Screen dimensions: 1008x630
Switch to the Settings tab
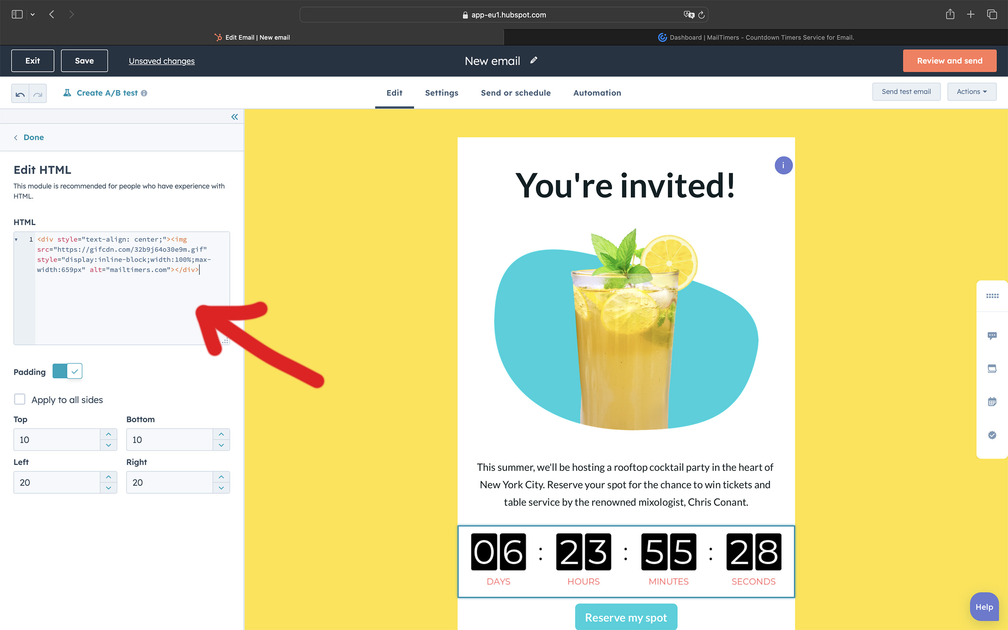point(441,93)
